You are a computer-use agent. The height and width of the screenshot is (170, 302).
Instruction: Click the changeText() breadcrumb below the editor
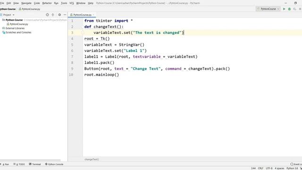click(92, 160)
